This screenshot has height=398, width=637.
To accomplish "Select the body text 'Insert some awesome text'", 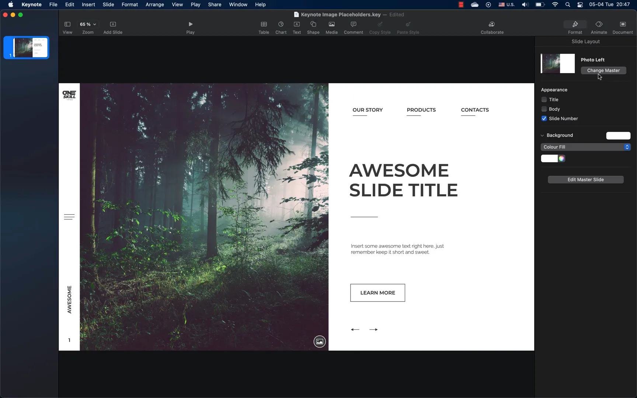I will click(397, 249).
